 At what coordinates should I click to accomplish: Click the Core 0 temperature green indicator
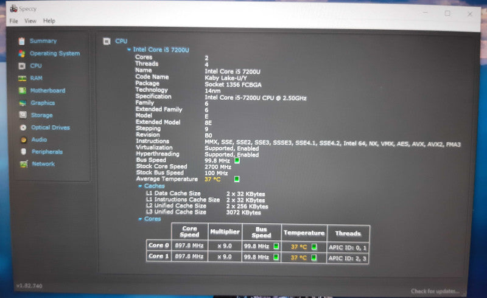pyautogui.click(x=314, y=247)
